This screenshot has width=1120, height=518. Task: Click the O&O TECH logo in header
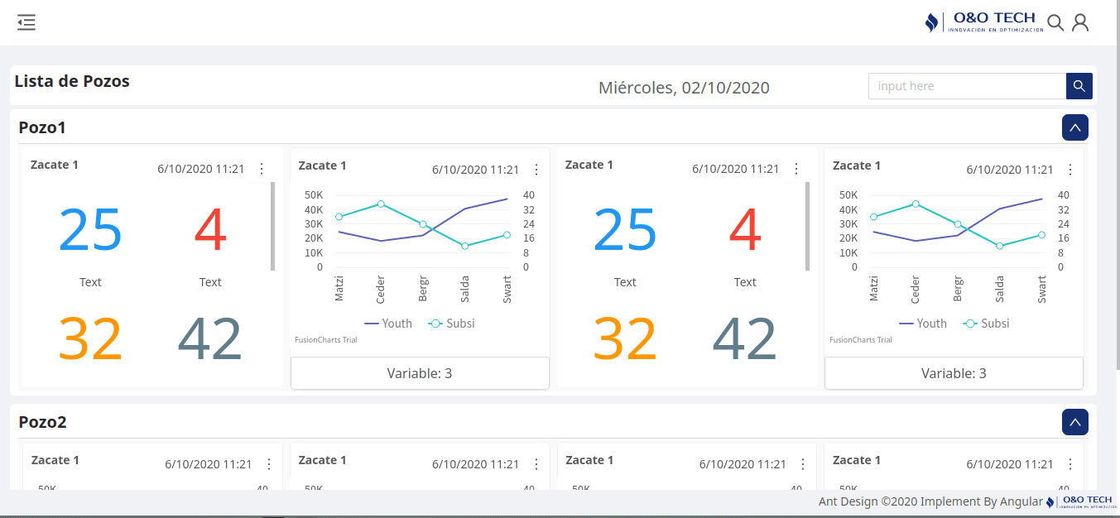coord(984,22)
